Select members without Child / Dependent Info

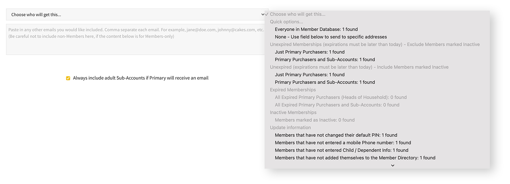[x=341, y=150]
